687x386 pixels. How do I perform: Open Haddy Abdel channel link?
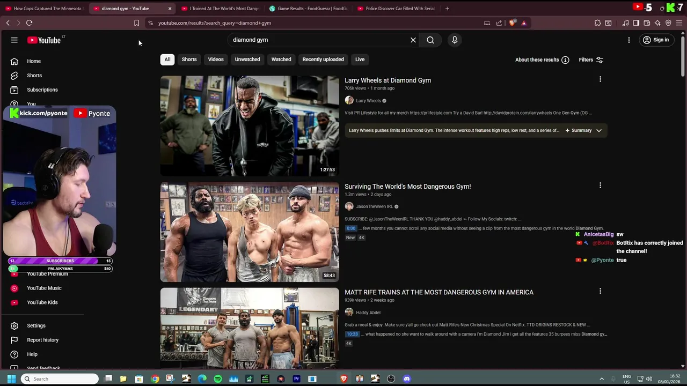point(368,313)
